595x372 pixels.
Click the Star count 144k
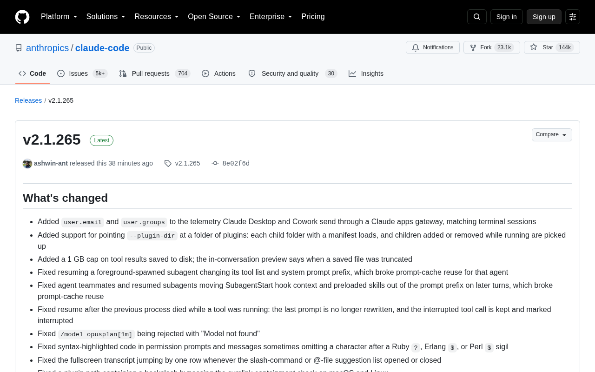click(x=565, y=47)
